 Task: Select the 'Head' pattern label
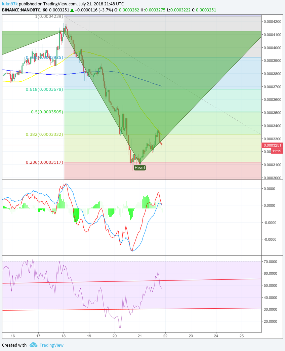140,168
